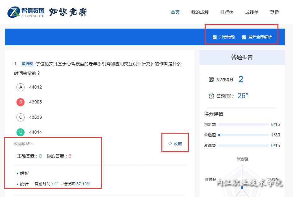This screenshot has width=293, height=197.
Task: Click the score icon beside 我的得分
Action: point(211,80)
